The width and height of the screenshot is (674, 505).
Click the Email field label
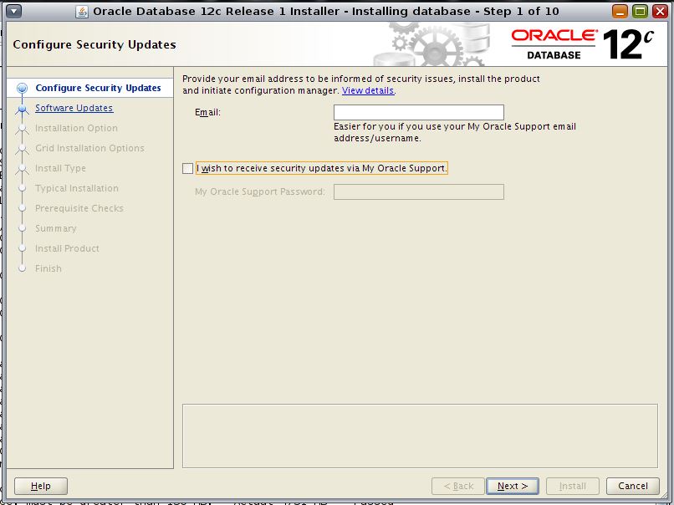207,113
